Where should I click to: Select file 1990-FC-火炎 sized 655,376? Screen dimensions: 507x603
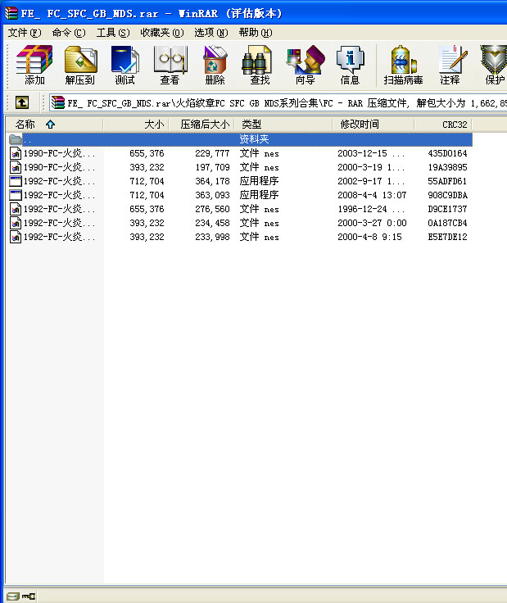pyautogui.click(x=239, y=153)
